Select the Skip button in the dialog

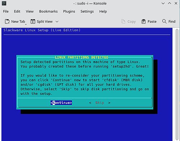pos(100,103)
